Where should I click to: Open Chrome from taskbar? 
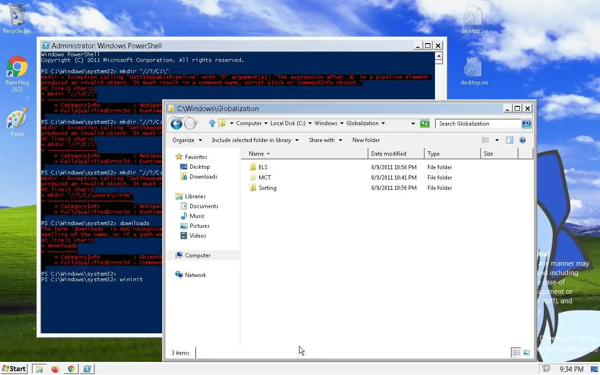[71, 369]
